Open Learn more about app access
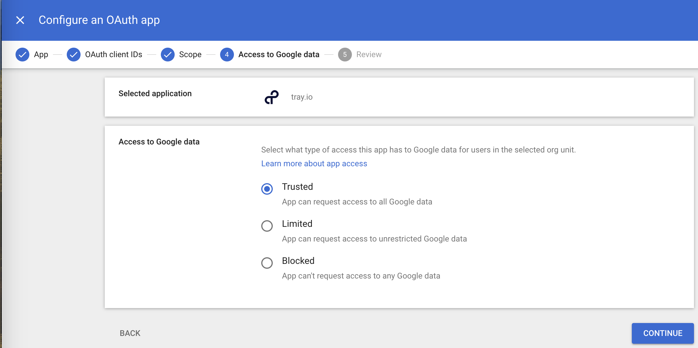The image size is (698, 348). (x=314, y=163)
